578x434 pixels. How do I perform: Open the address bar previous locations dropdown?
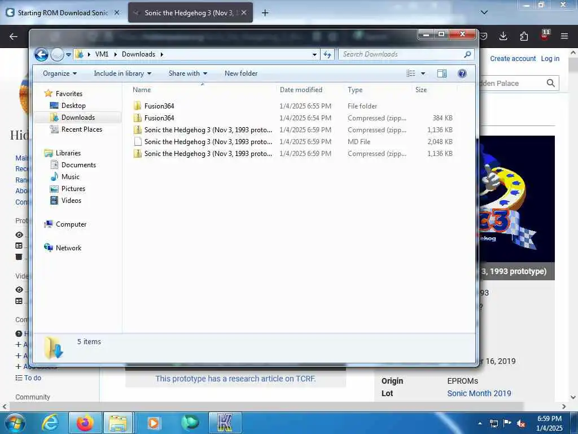coord(314,55)
